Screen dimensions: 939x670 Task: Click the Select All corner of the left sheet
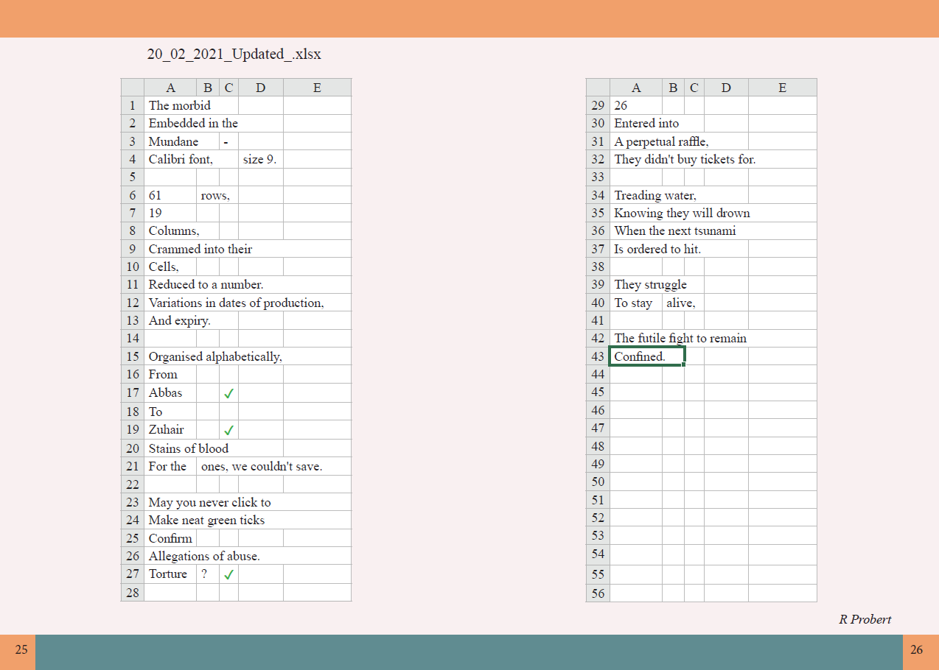click(132, 87)
